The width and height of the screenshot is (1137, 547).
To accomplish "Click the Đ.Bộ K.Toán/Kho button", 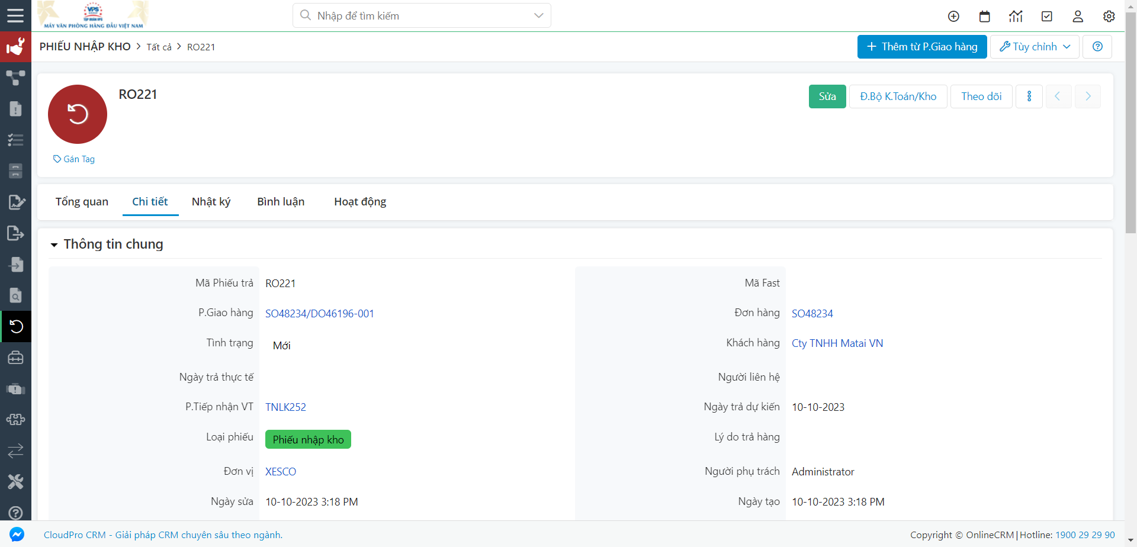I will coord(898,96).
